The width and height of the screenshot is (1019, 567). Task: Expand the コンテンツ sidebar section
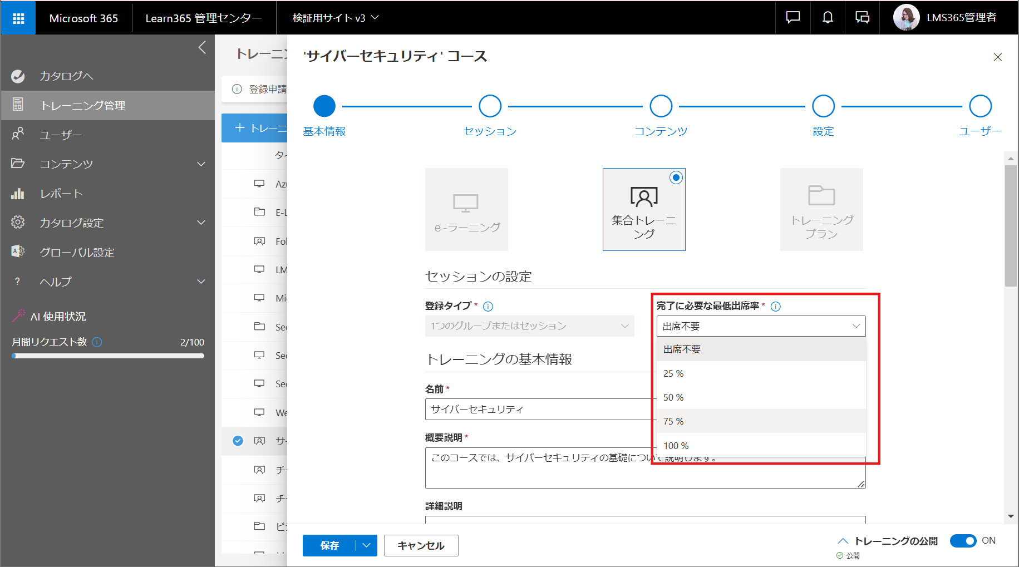point(201,164)
